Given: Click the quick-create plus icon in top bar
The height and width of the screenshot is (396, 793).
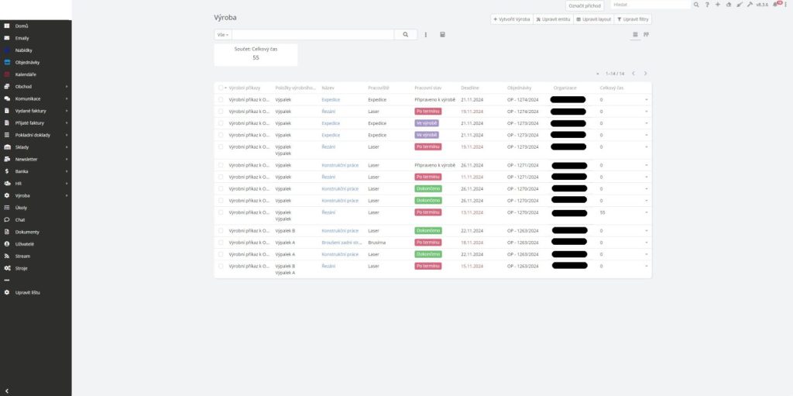Looking at the screenshot, I should point(718,5).
